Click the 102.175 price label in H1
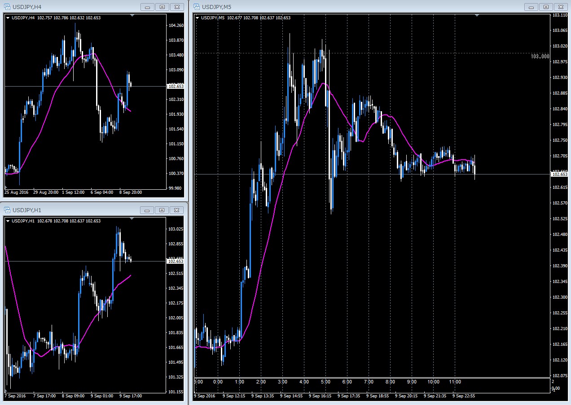Screen dimensions: 571x405 tap(176, 303)
